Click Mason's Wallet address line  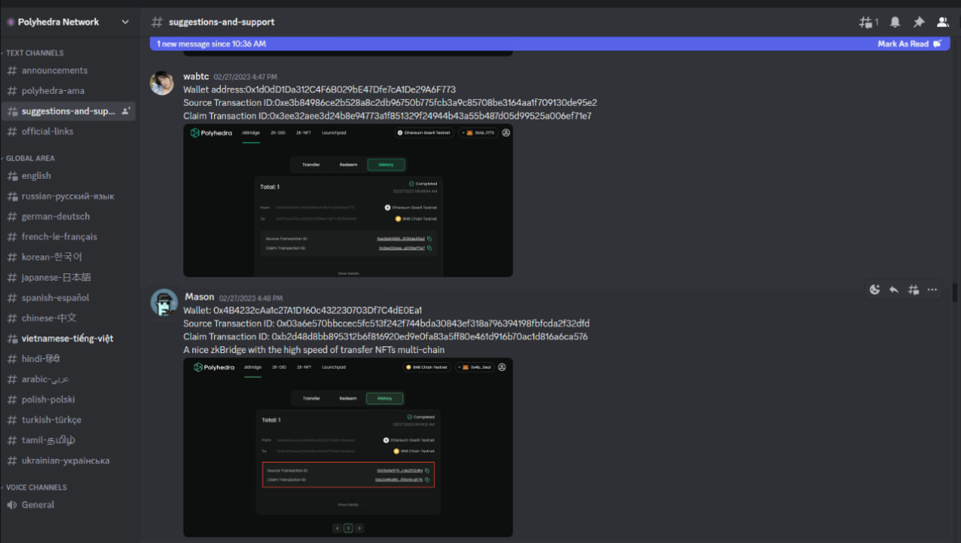coord(303,310)
